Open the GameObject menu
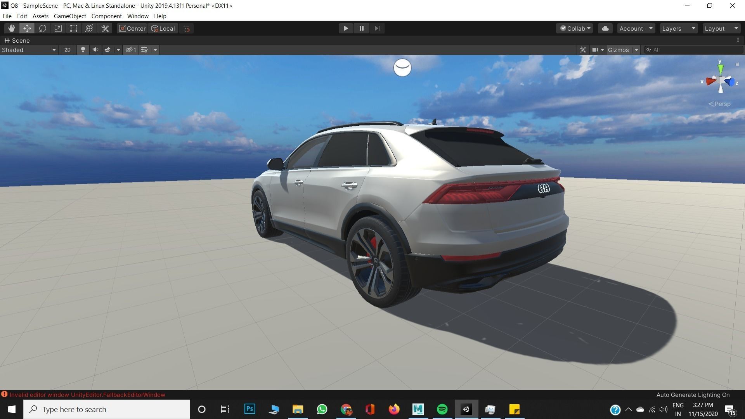745x419 pixels. pos(69,16)
